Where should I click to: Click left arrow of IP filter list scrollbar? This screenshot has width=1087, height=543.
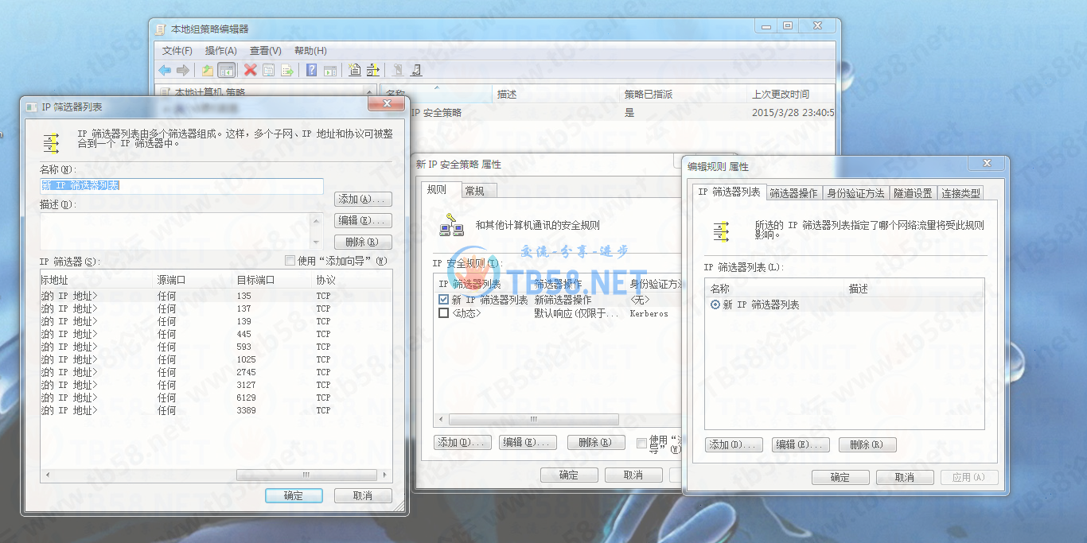tap(47, 475)
